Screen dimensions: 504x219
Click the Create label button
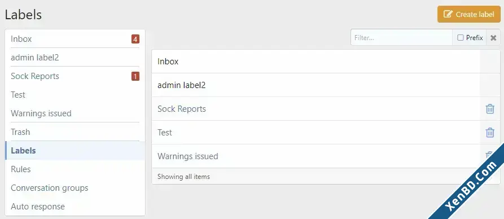468,14
